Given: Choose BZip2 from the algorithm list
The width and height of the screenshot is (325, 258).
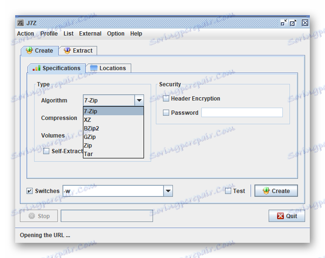Looking at the screenshot, I should point(113,128).
